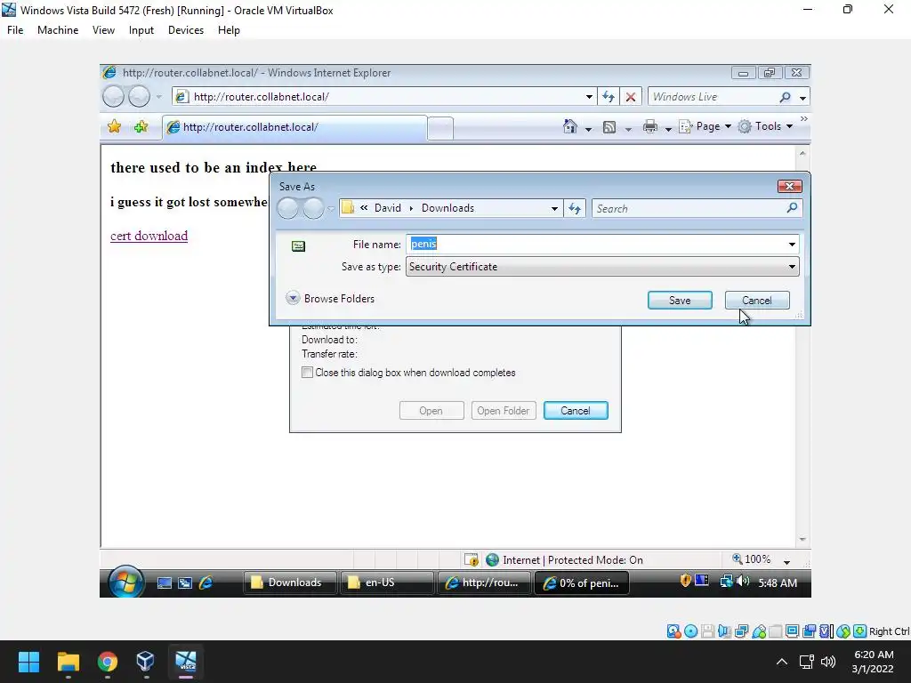Switch to Downloads taskbar button
The image size is (911, 683).
click(x=290, y=583)
